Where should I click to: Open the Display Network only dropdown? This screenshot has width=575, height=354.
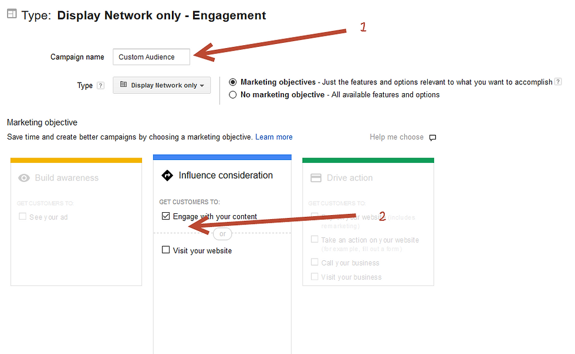click(162, 85)
